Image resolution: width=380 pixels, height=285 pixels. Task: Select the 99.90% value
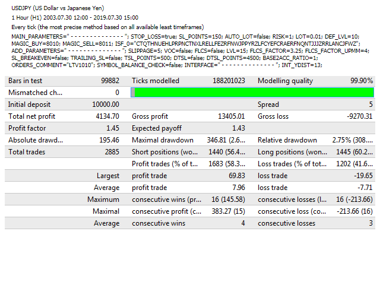(x=362, y=81)
